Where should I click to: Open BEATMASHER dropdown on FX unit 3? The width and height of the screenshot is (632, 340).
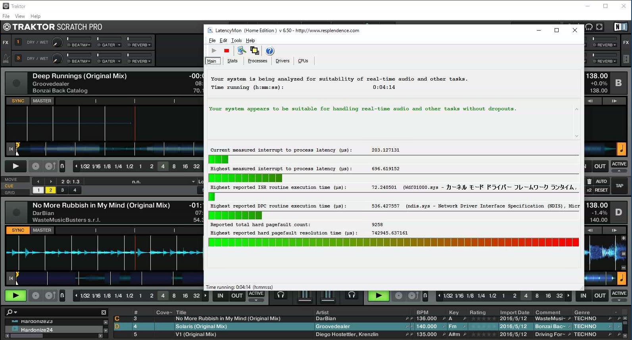coord(89,61)
